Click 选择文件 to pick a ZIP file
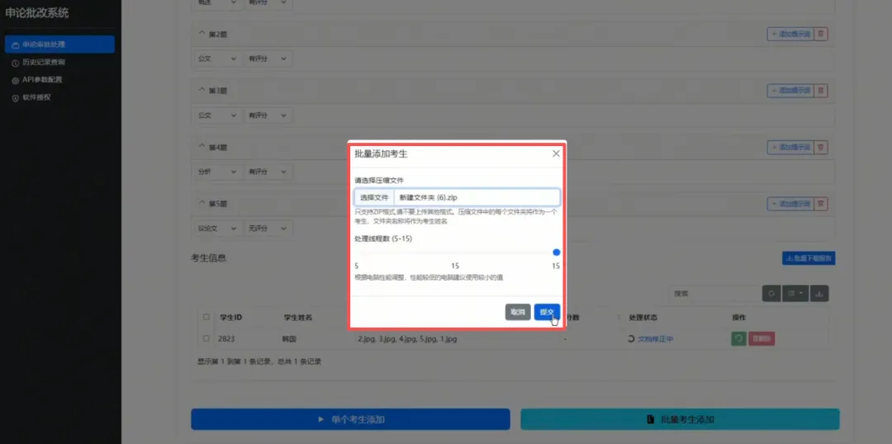892x444 pixels. [x=374, y=197]
